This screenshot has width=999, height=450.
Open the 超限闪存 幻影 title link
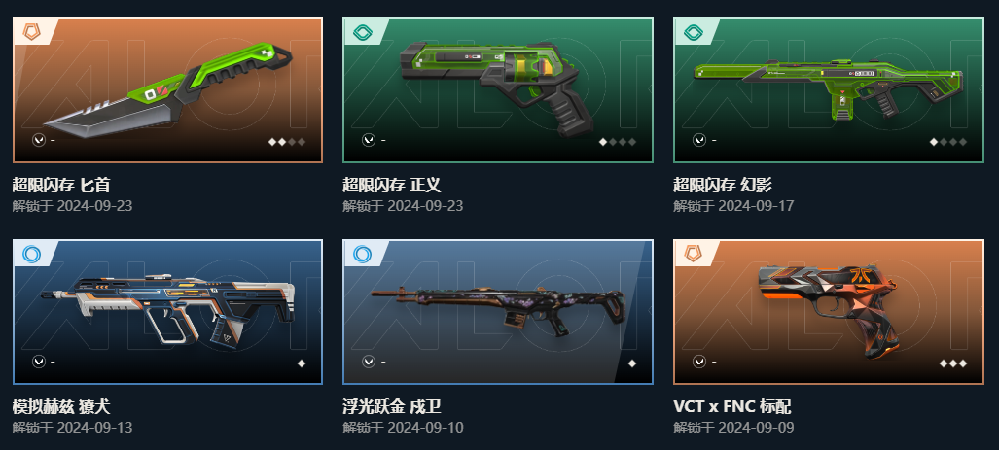coord(723,185)
